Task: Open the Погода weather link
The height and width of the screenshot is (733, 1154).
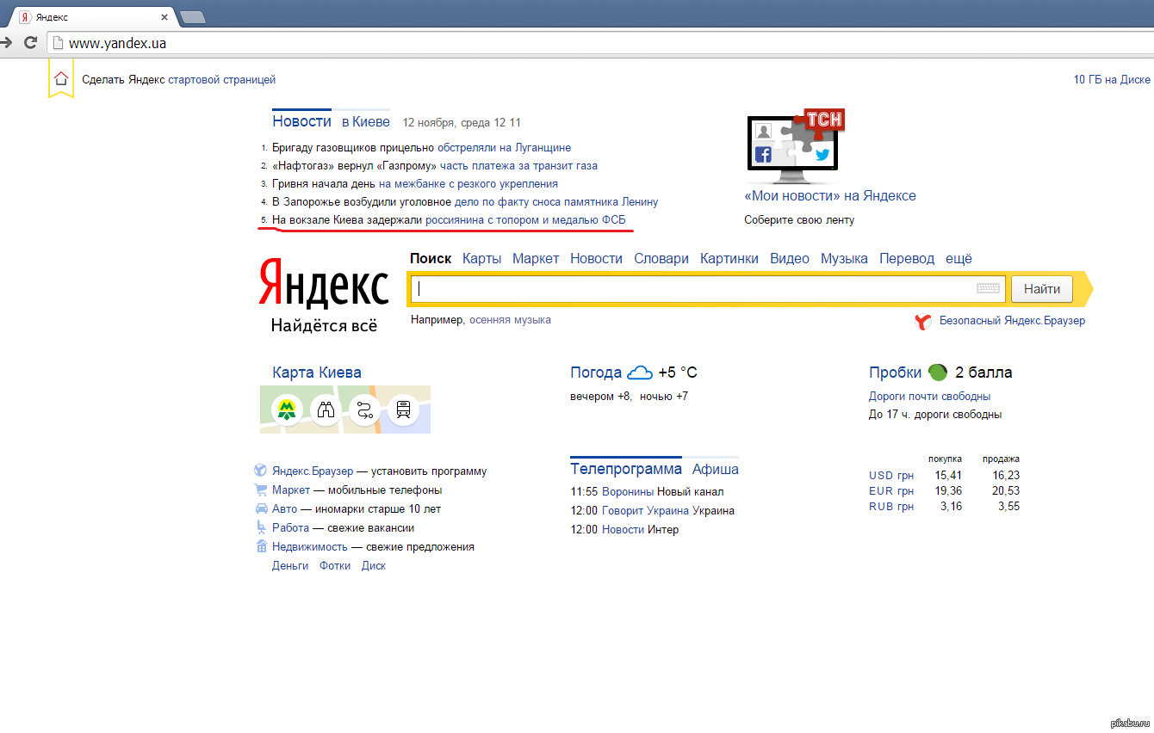Action: pyautogui.click(x=596, y=373)
